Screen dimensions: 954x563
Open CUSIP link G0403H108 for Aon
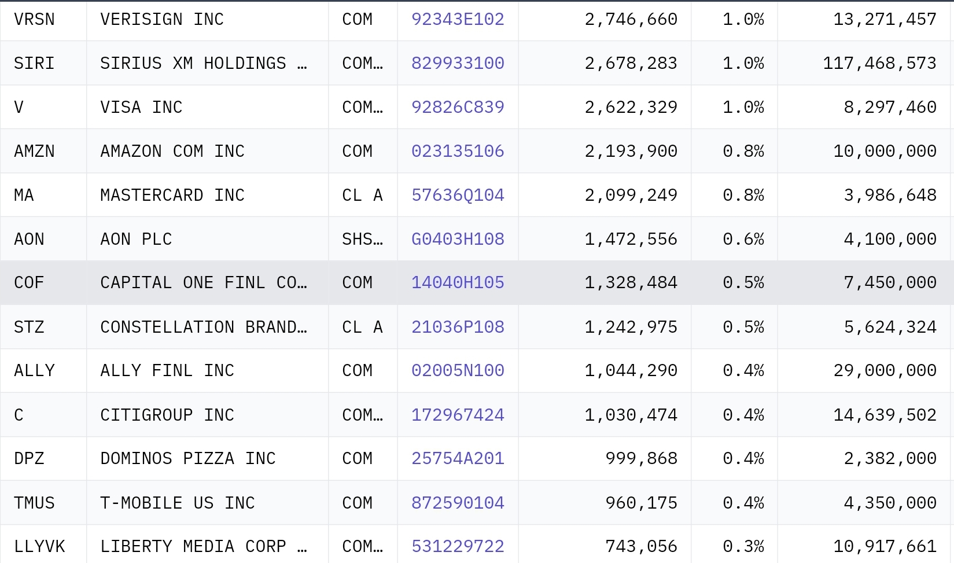pyautogui.click(x=458, y=239)
